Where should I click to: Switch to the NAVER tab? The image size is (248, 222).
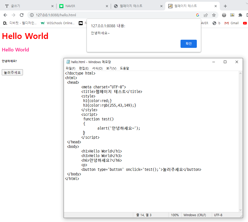tap(83, 6)
